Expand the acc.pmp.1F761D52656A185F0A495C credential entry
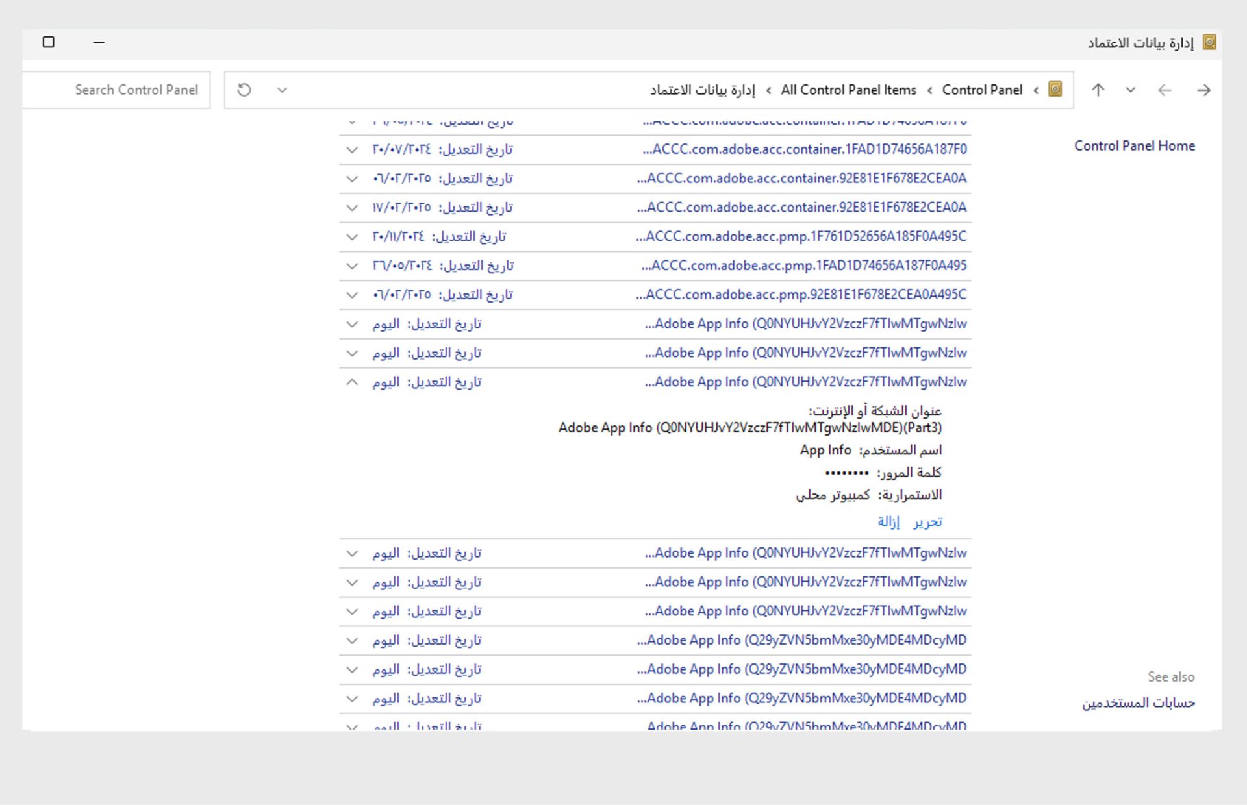Viewport: 1247px width, 805px height. [352, 237]
